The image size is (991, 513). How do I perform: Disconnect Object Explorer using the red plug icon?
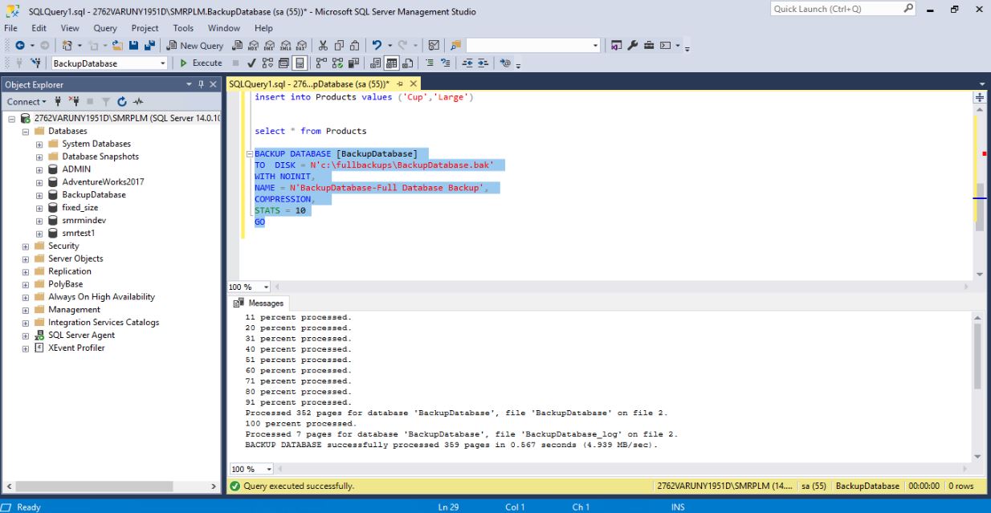coord(74,101)
